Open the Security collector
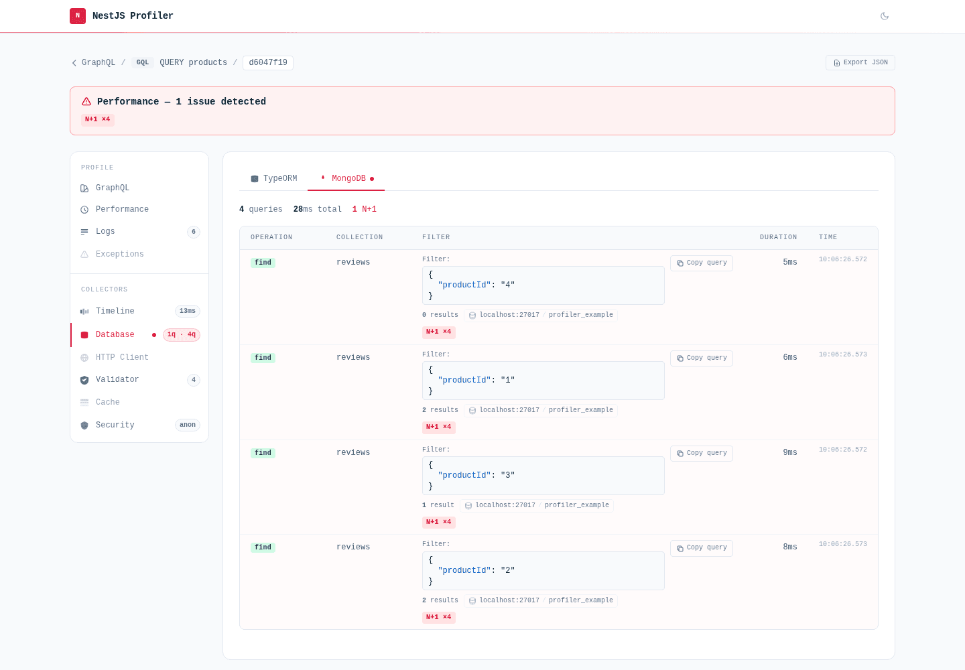Screen dimensions: 965x670 point(139,425)
